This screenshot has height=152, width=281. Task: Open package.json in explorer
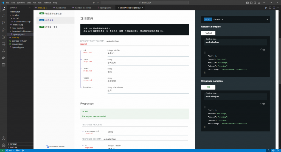coord(17,44)
